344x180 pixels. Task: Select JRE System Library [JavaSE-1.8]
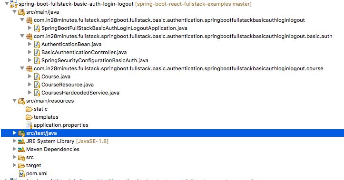[68, 141]
